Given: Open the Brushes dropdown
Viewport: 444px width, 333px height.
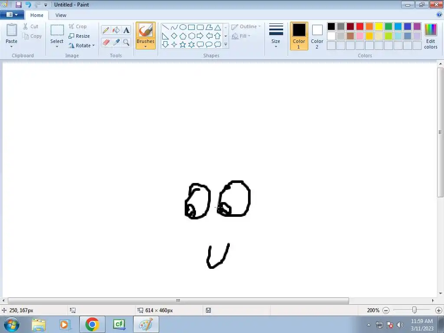Looking at the screenshot, I should pyautogui.click(x=146, y=44).
